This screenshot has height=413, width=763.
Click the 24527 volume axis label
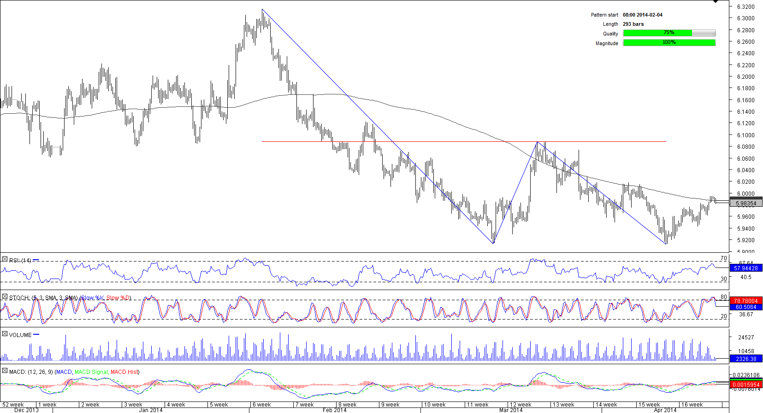coord(746,337)
